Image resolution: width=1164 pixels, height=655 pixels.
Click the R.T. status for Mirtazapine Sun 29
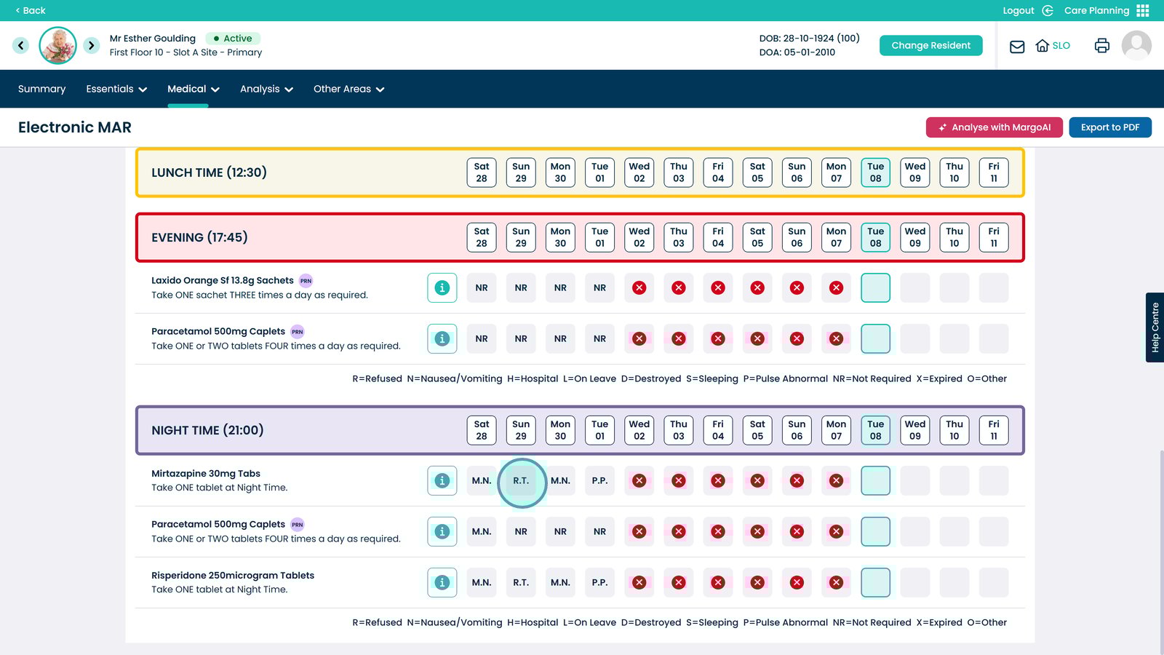(x=521, y=481)
